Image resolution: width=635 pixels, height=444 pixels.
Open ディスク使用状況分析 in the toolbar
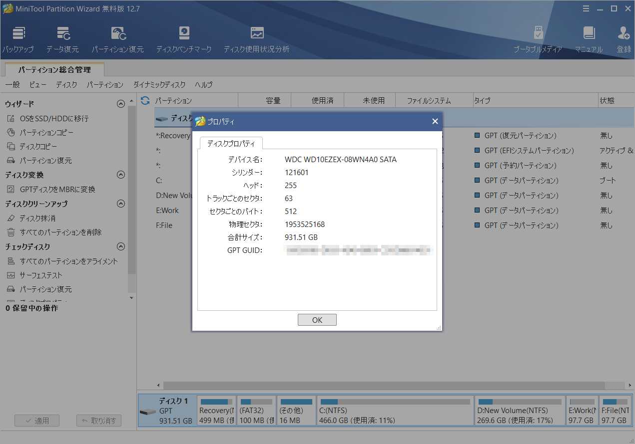[x=256, y=39]
